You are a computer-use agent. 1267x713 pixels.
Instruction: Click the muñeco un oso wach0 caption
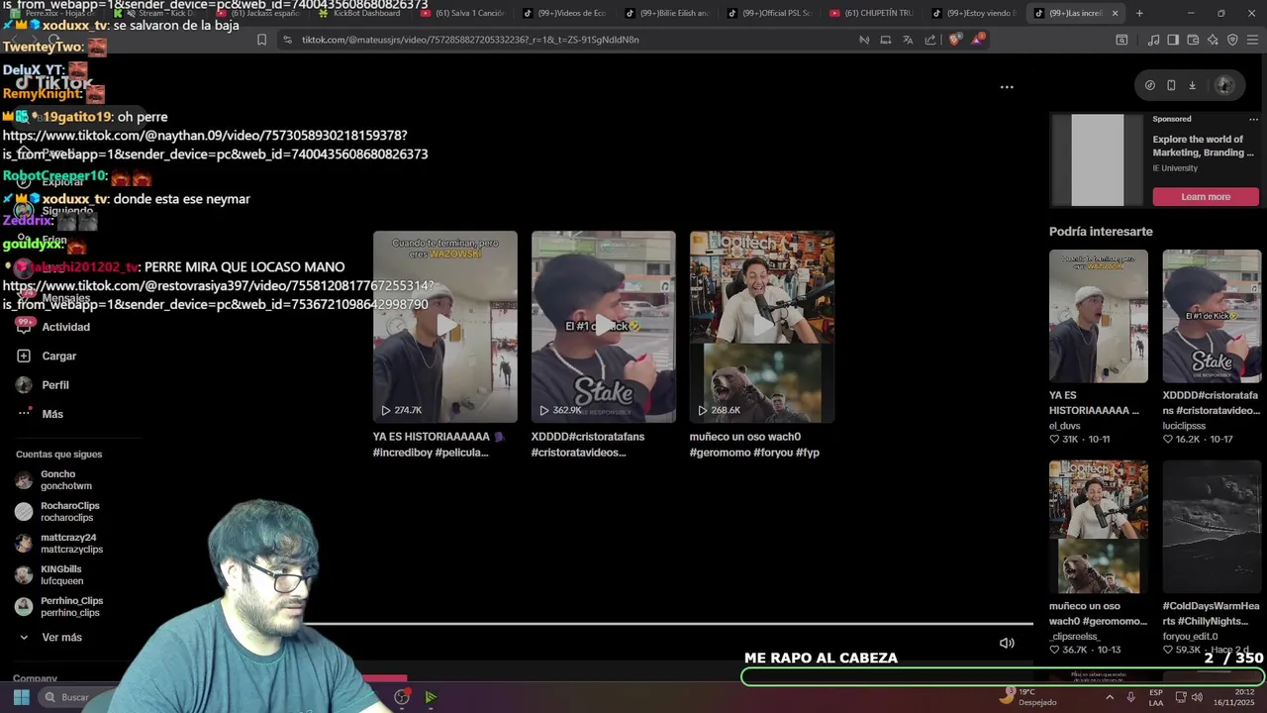pyautogui.click(x=754, y=445)
